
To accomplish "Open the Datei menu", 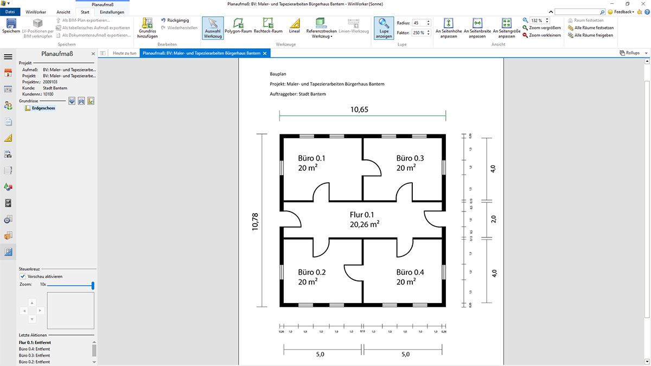I will point(9,12).
